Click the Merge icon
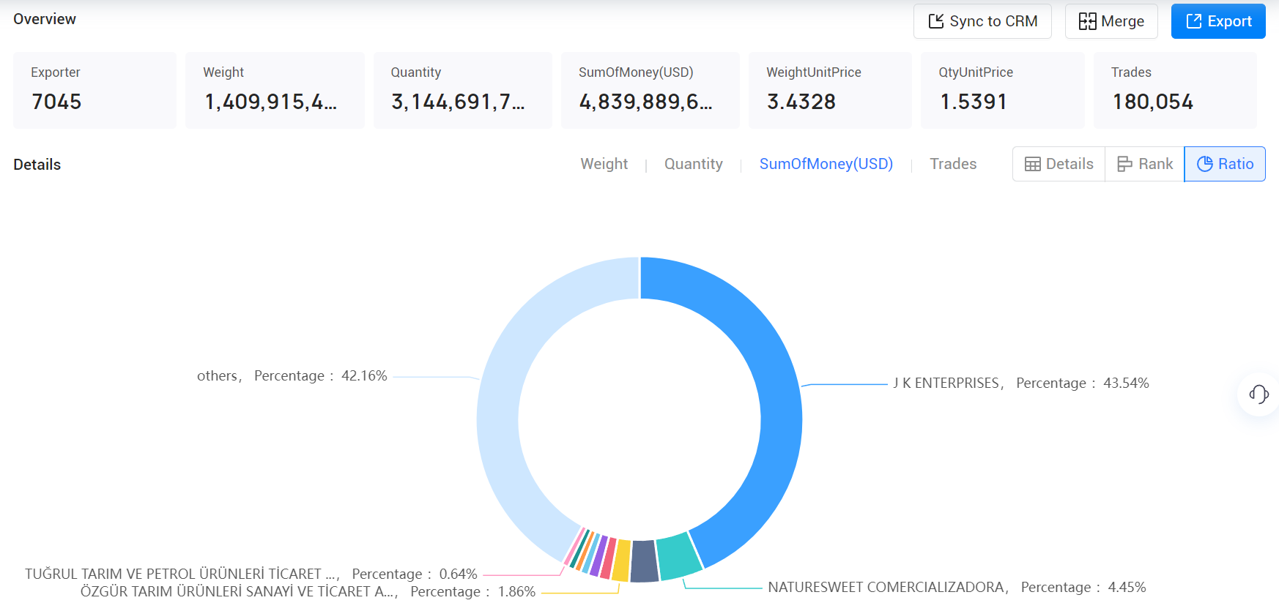Viewport: 1279px width, 603px height. pyautogui.click(x=1087, y=21)
